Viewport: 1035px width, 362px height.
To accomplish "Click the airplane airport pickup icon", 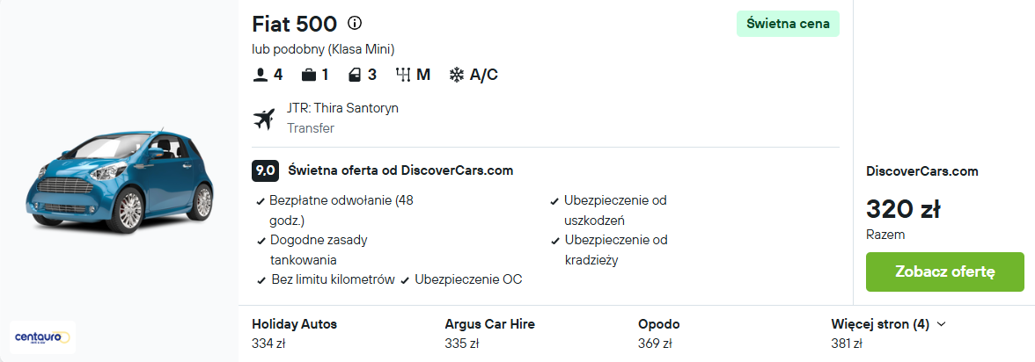I will (263, 119).
